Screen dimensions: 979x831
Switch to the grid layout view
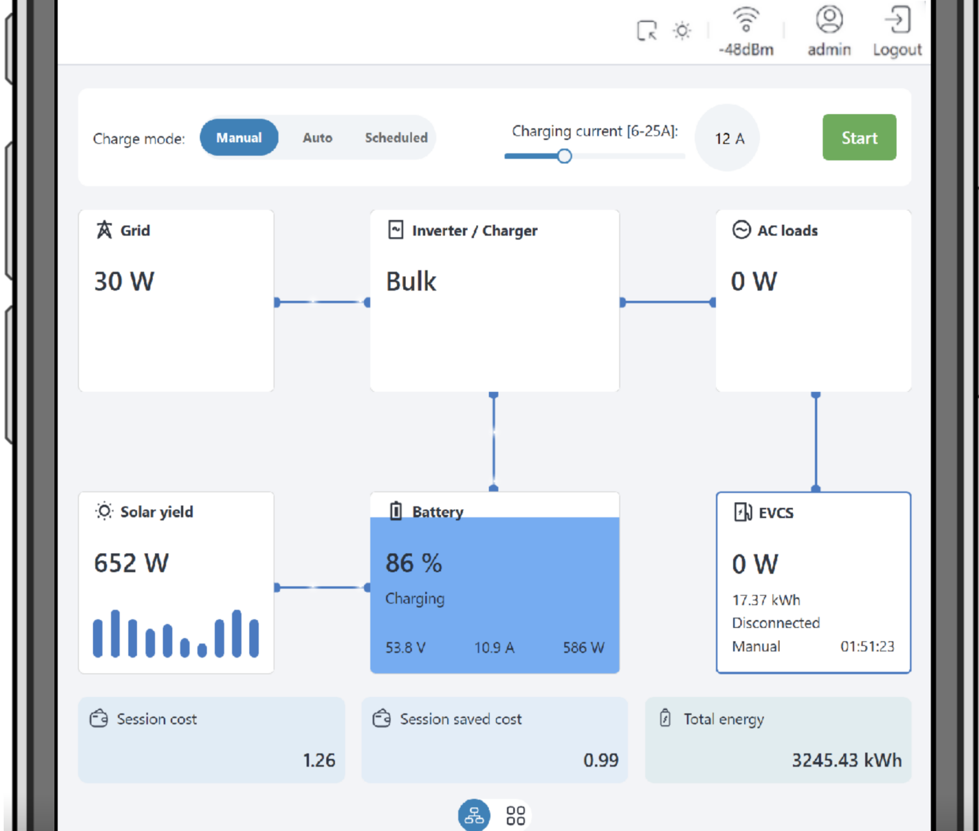coord(516,814)
